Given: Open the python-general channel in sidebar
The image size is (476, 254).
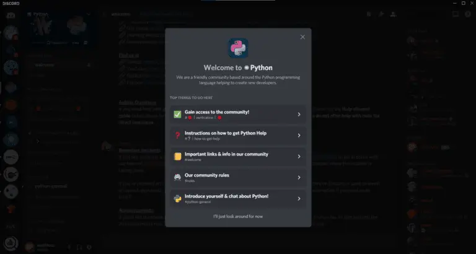Looking at the screenshot, I should [51, 185].
